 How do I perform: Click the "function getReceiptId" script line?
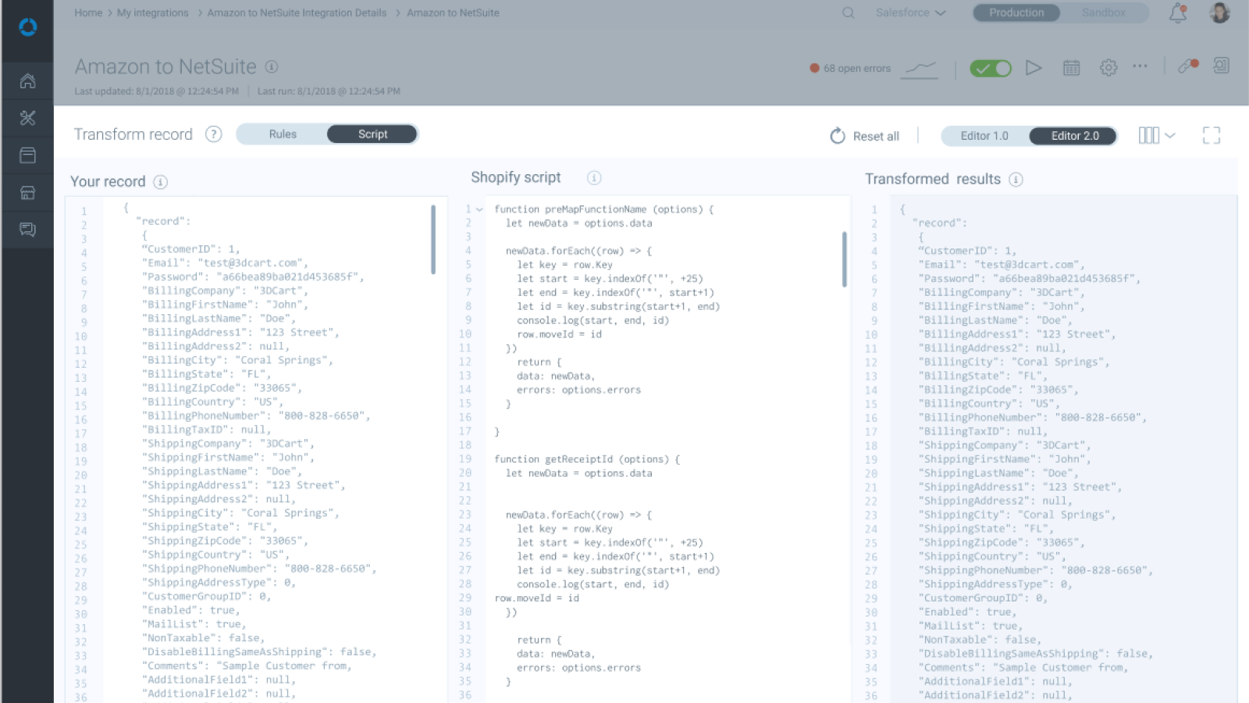pos(587,459)
